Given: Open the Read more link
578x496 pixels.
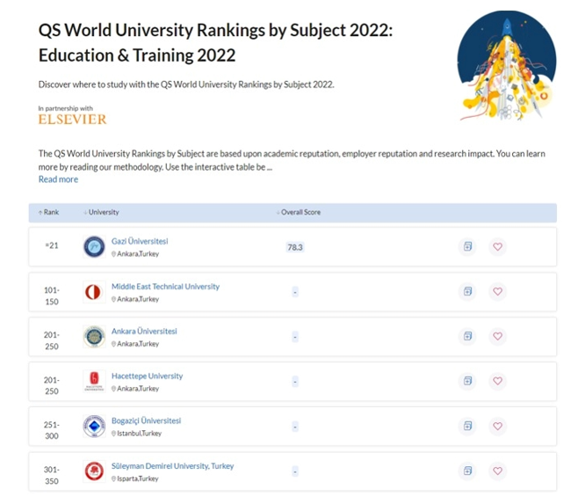Looking at the screenshot, I should (x=58, y=179).
